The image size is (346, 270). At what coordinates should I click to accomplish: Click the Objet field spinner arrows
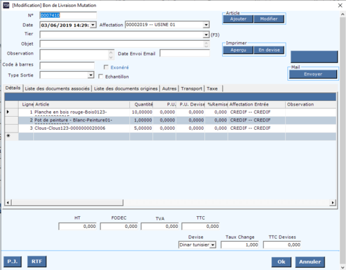point(206,44)
